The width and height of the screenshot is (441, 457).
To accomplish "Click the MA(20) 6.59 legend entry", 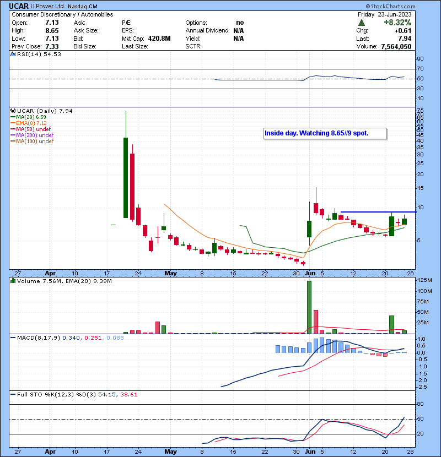I will tap(29, 117).
